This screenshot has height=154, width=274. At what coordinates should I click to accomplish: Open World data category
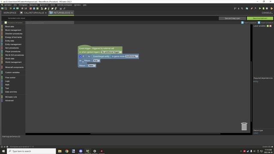(9, 59)
